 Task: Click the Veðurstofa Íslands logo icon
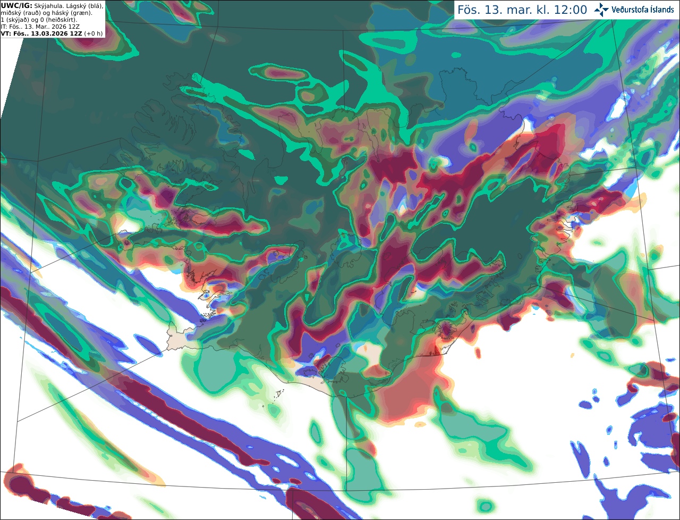(601, 10)
